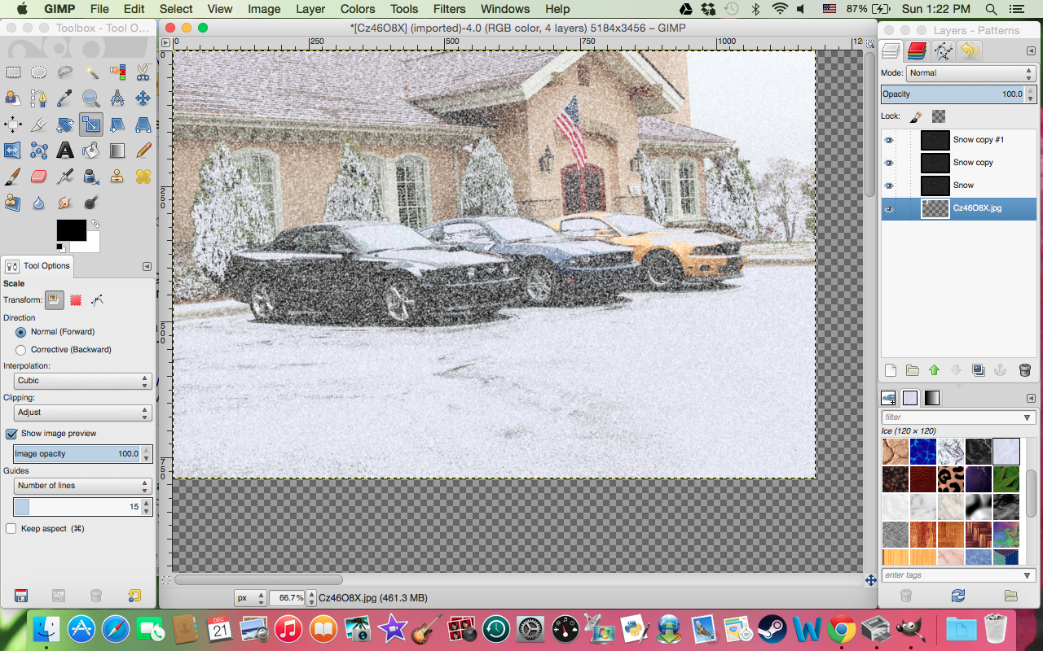1043x651 pixels.
Task: Select the Paths tool in the toolbox
Action: [x=39, y=98]
